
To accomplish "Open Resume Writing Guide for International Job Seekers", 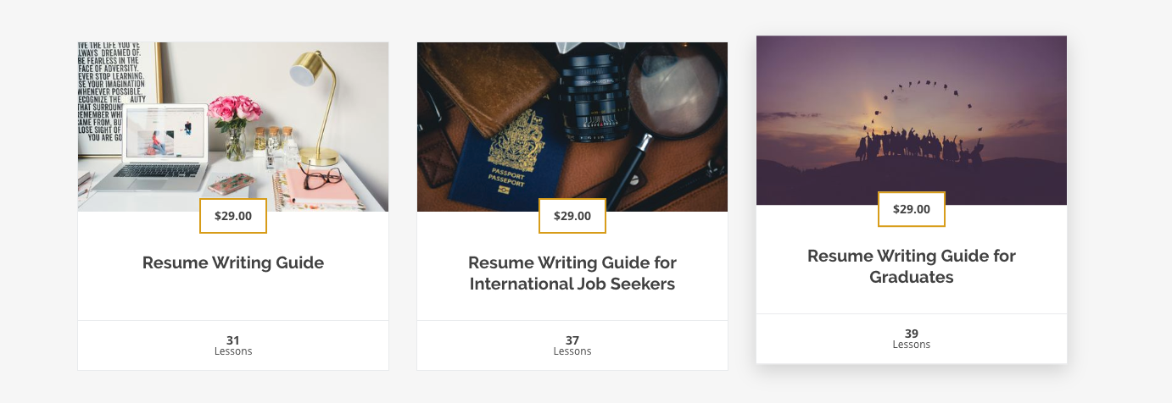I will pyautogui.click(x=572, y=273).
